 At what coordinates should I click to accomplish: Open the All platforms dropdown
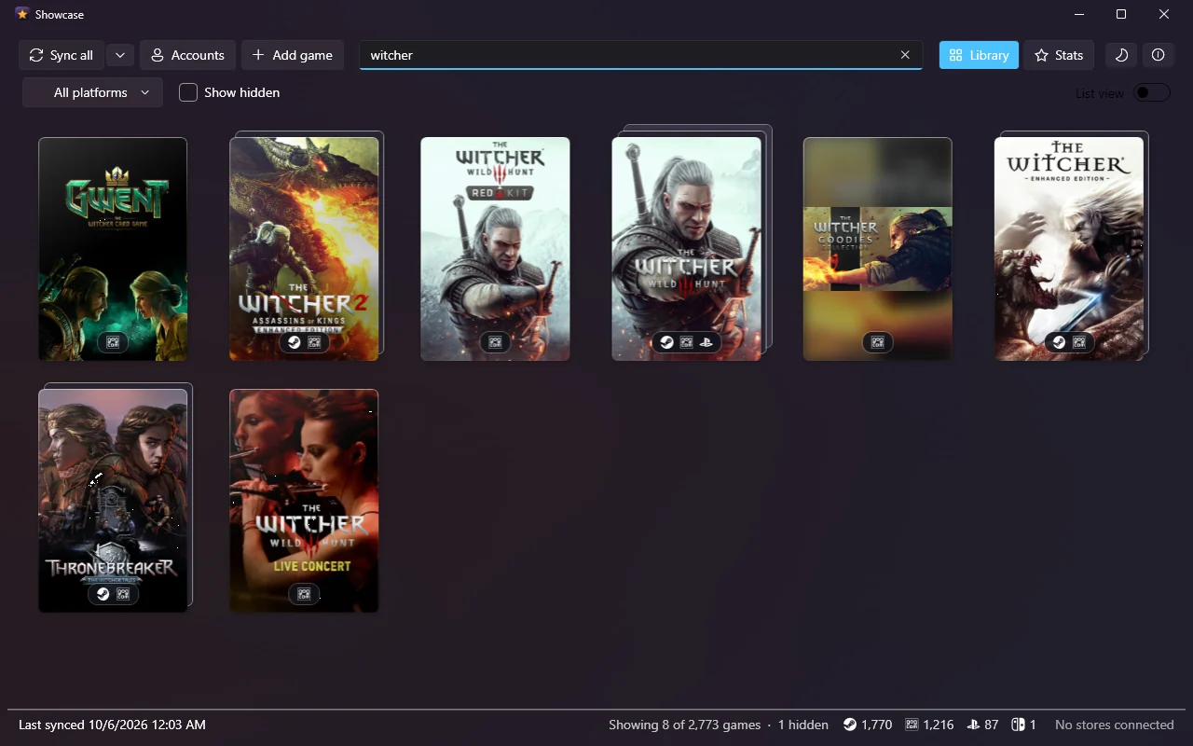92,92
